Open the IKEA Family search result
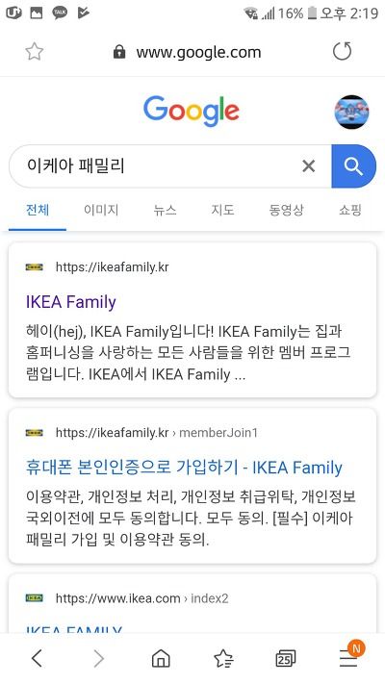The image size is (385, 684). (x=71, y=302)
